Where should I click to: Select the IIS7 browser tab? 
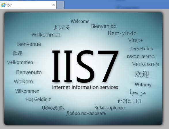click(x=28, y=5)
